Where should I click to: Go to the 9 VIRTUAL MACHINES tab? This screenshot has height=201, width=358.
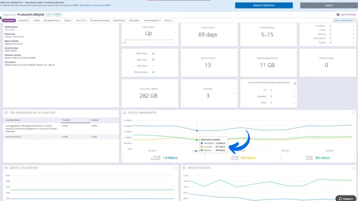coord(100,21)
